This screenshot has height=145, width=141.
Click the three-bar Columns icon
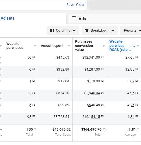coord(52,31)
